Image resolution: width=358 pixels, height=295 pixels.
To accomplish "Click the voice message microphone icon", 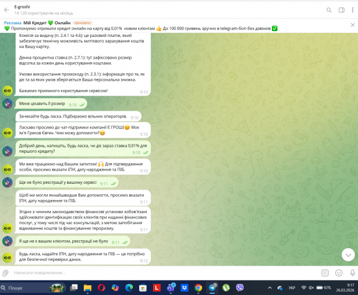I will [x=352, y=273].
